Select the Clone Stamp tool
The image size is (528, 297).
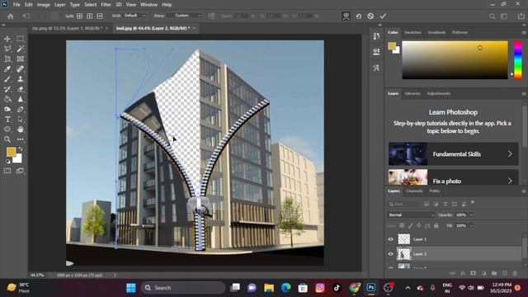coord(20,79)
